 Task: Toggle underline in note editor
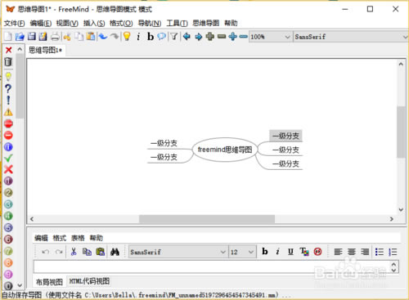pos(290,252)
